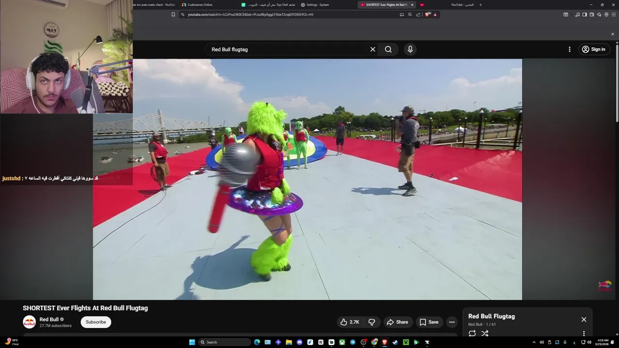The width and height of the screenshot is (619, 348).
Task: Open Microsoft Edge from the taskbar
Action: (257, 342)
